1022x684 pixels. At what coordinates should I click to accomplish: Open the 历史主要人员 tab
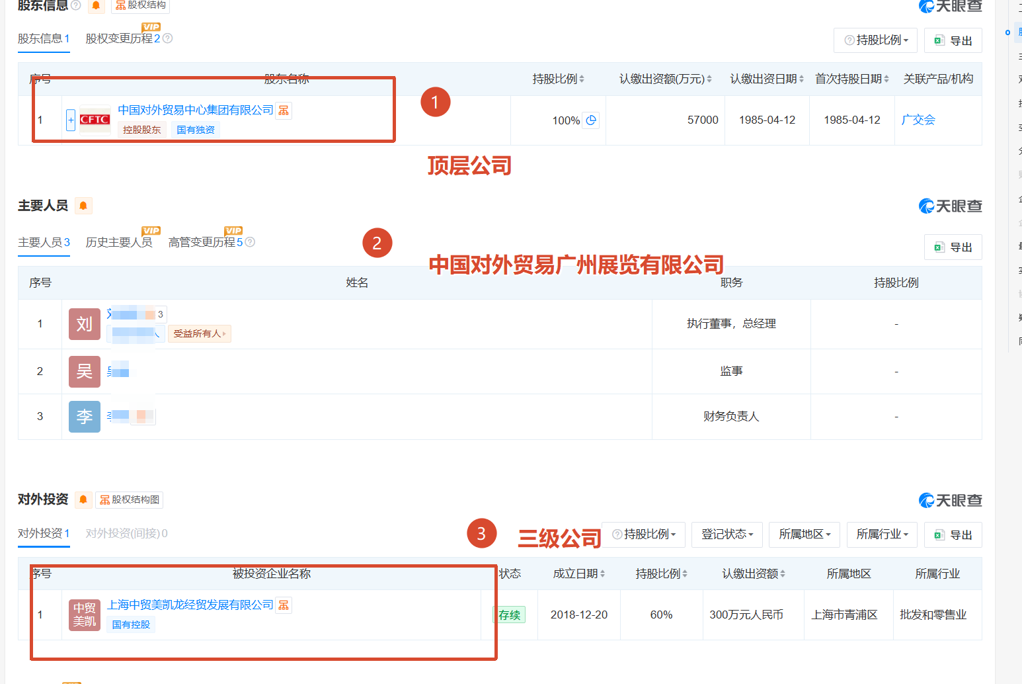119,242
